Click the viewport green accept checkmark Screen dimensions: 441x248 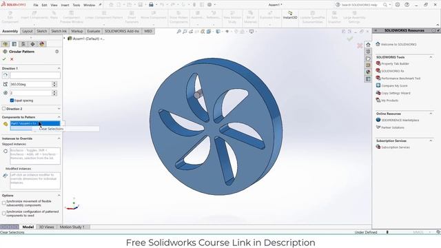(349, 39)
